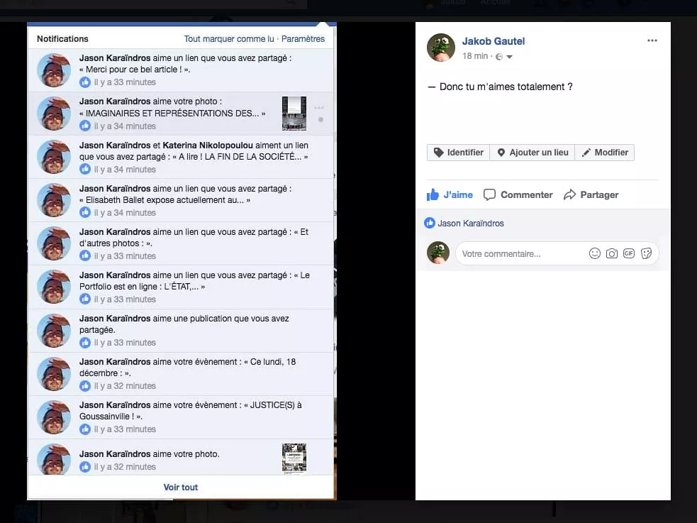Image resolution: width=697 pixels, height=523 pixels.
Task: Open the Jakob Gautel profile name link
Action: 494,41
